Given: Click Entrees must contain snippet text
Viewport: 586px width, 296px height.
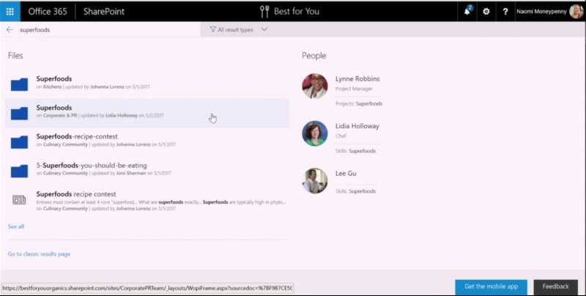Looking at the screenshot, I should pyautogui.click(x=161, y=202).
